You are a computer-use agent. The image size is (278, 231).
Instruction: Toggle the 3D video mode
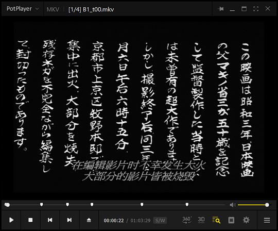201,220
